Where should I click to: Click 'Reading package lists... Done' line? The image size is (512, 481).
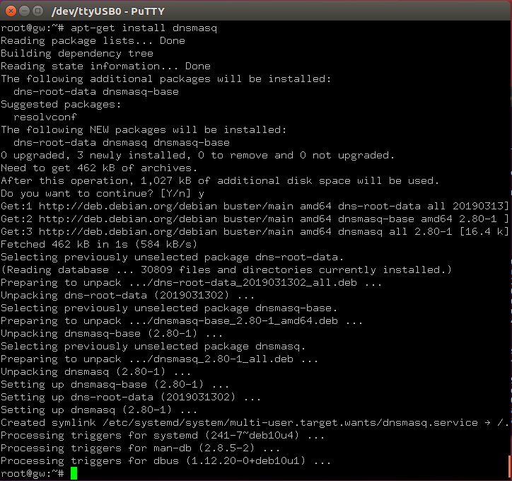tap(93, 41)
